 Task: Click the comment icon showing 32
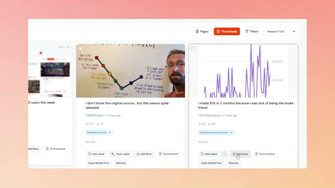[98, 124]
